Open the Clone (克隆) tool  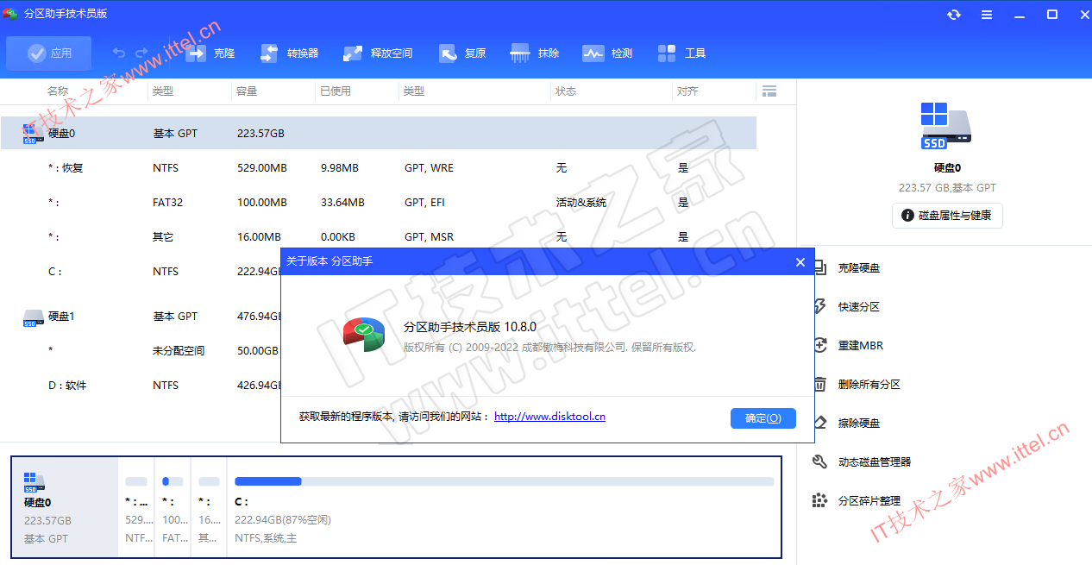(x=210, y=53)
